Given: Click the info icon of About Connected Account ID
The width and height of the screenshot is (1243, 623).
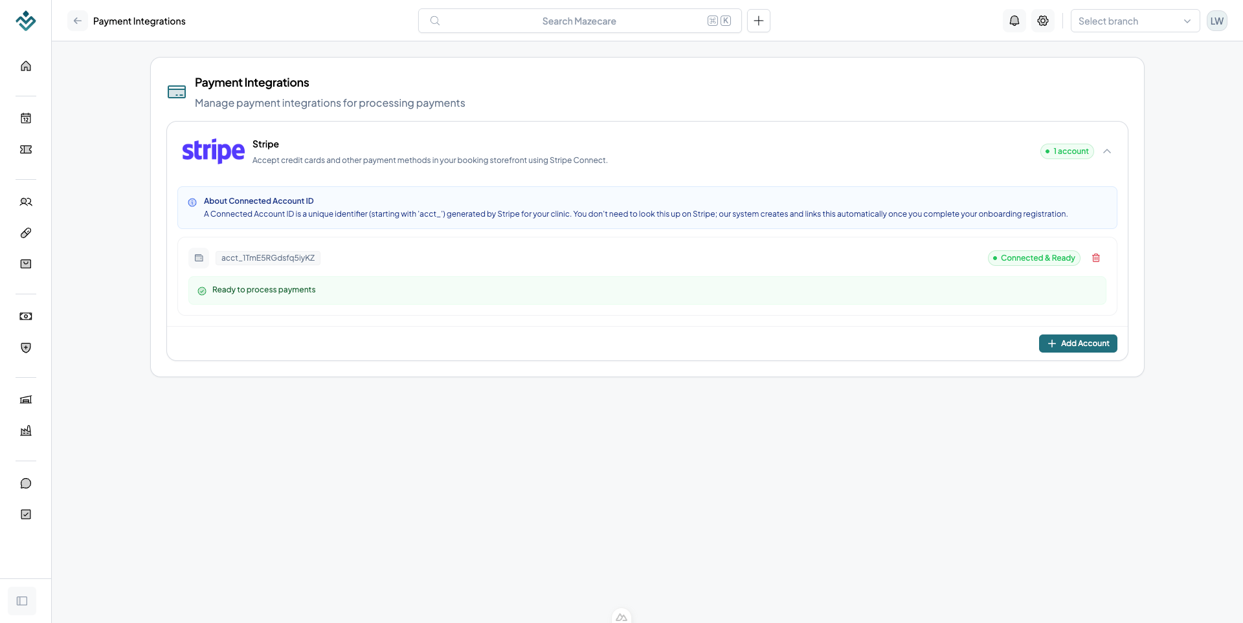Looking at the screenshot, I should 192,202.
